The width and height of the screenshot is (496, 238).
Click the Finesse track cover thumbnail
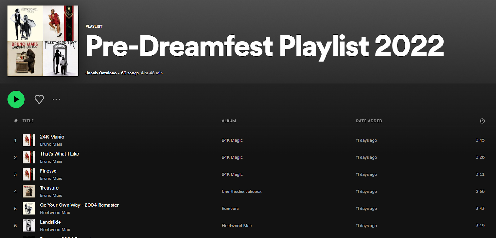29,174
